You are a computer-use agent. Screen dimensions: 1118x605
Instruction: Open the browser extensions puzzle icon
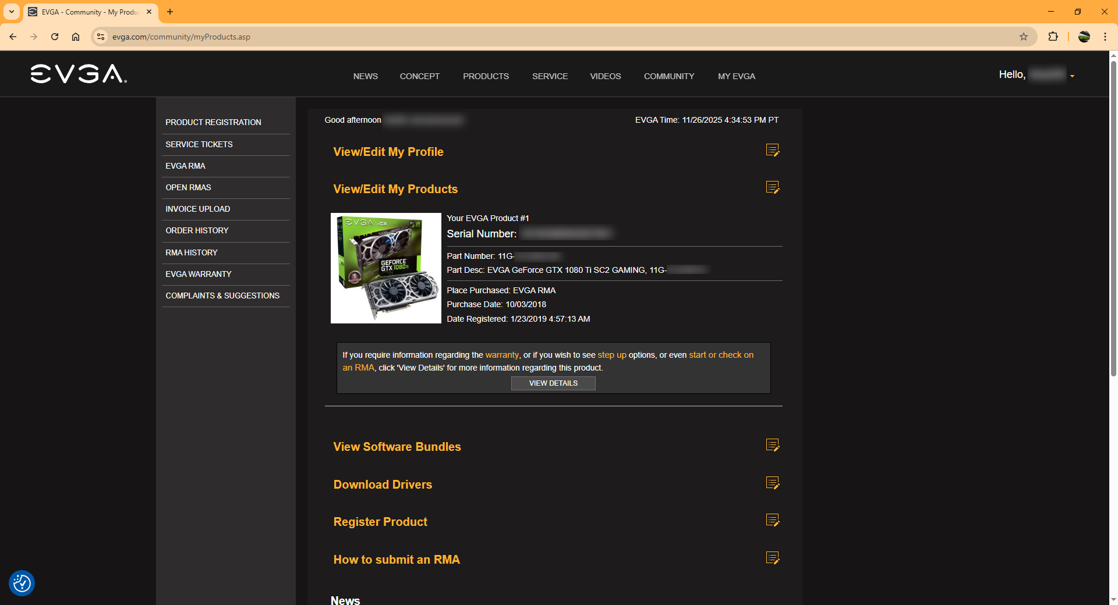(x=1053, y=37)
